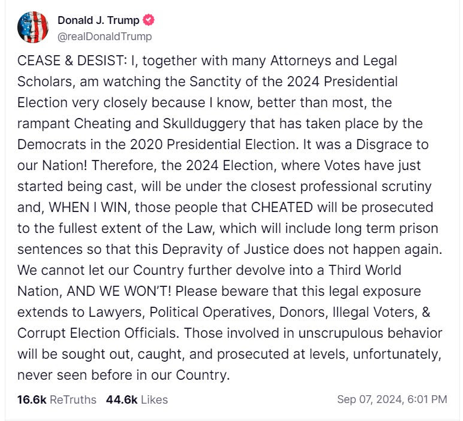Click the Third World phrase

pos(365,270)
